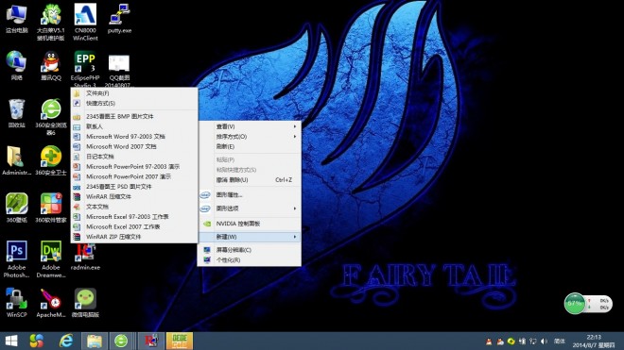This screenshot has height=350, width=624.
Task: Launch 360安全卫士 desktop shortcut
Action: tap(51, 160)
